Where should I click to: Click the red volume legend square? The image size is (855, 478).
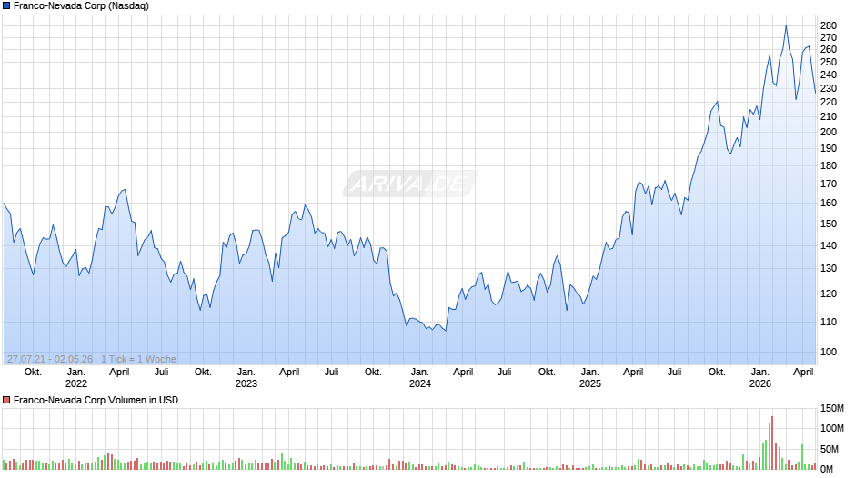(x=6, y=400)
